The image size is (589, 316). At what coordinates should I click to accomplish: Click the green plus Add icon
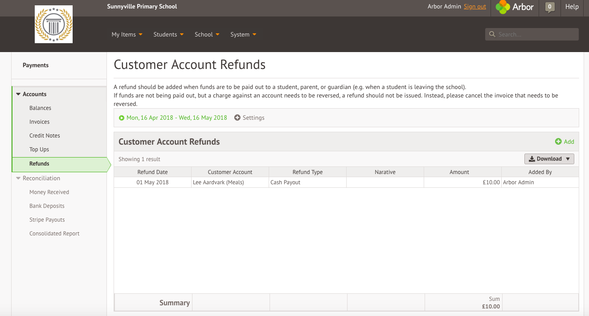coord(558,142)
